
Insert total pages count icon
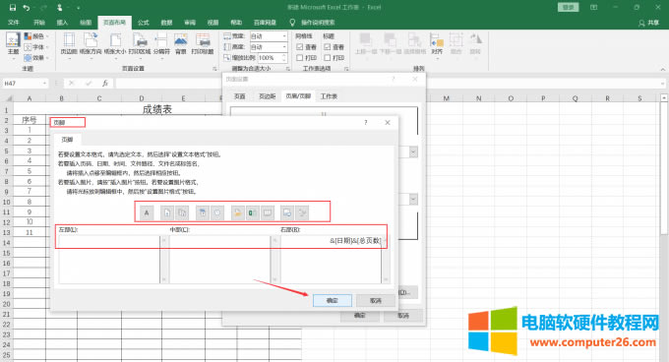(x=182, y=212)
